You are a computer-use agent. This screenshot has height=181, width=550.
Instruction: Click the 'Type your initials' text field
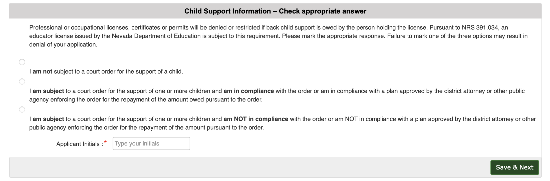pos(151,143)
